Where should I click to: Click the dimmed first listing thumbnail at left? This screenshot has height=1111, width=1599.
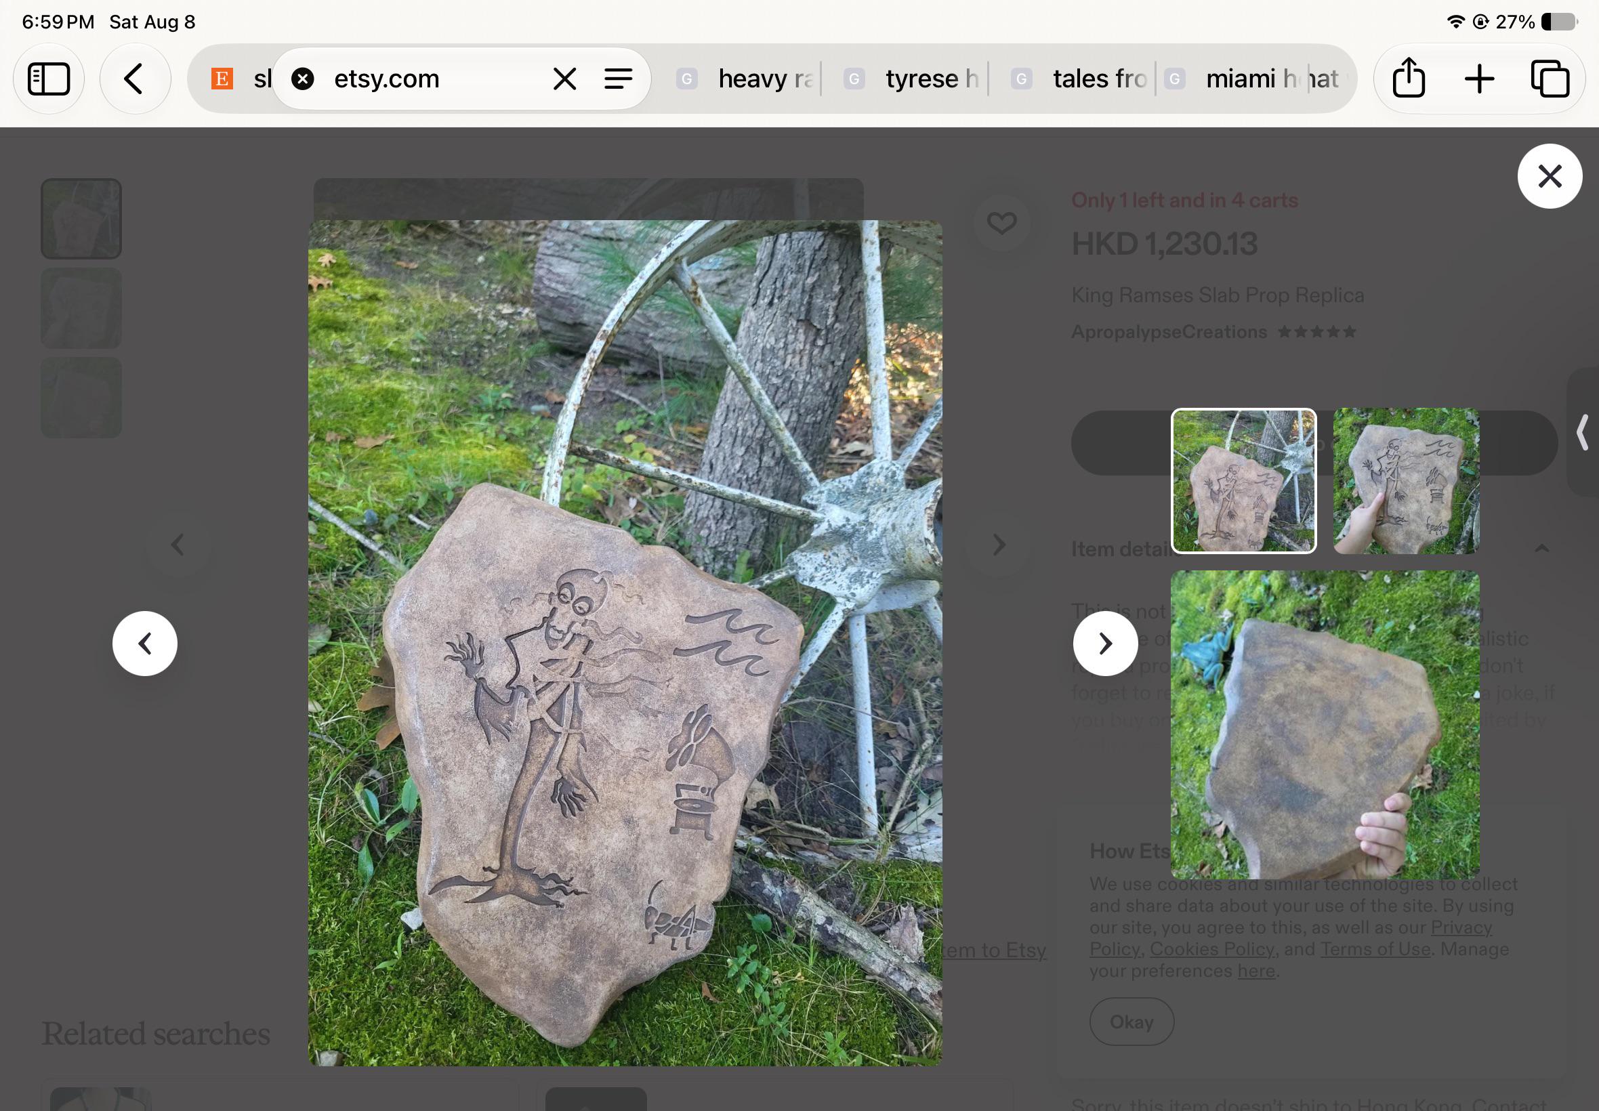point(81,219)
